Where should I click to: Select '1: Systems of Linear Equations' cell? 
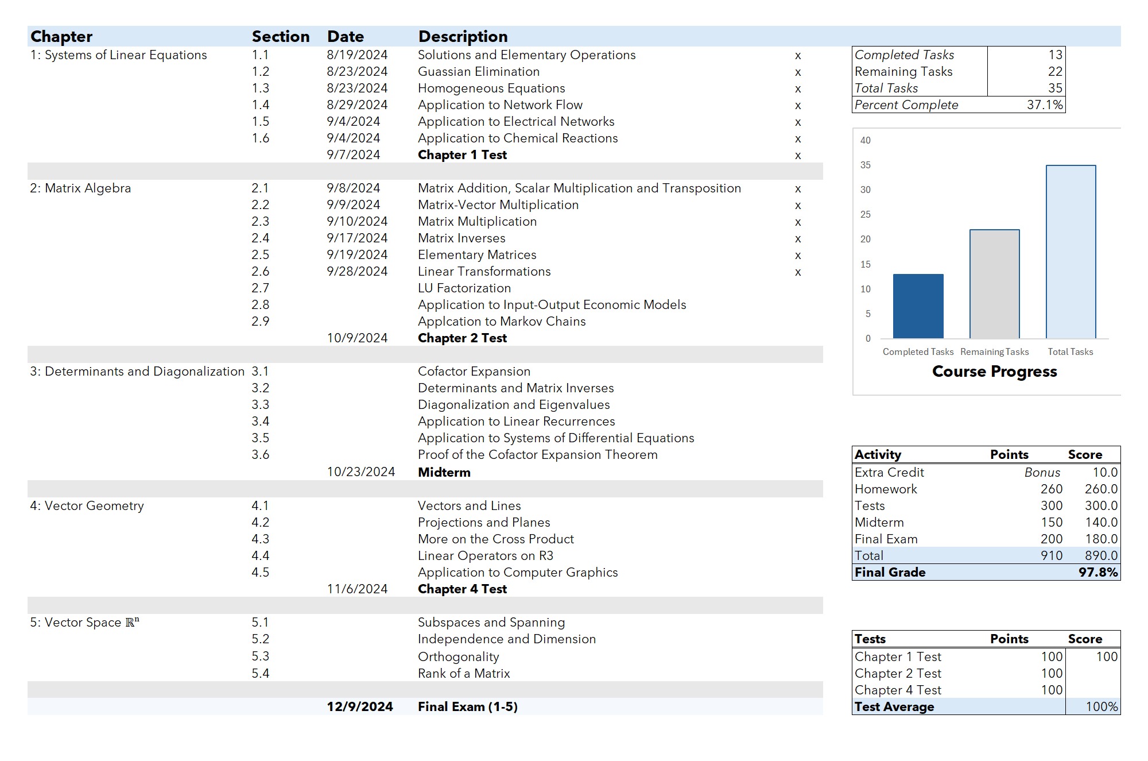point(119,55)
